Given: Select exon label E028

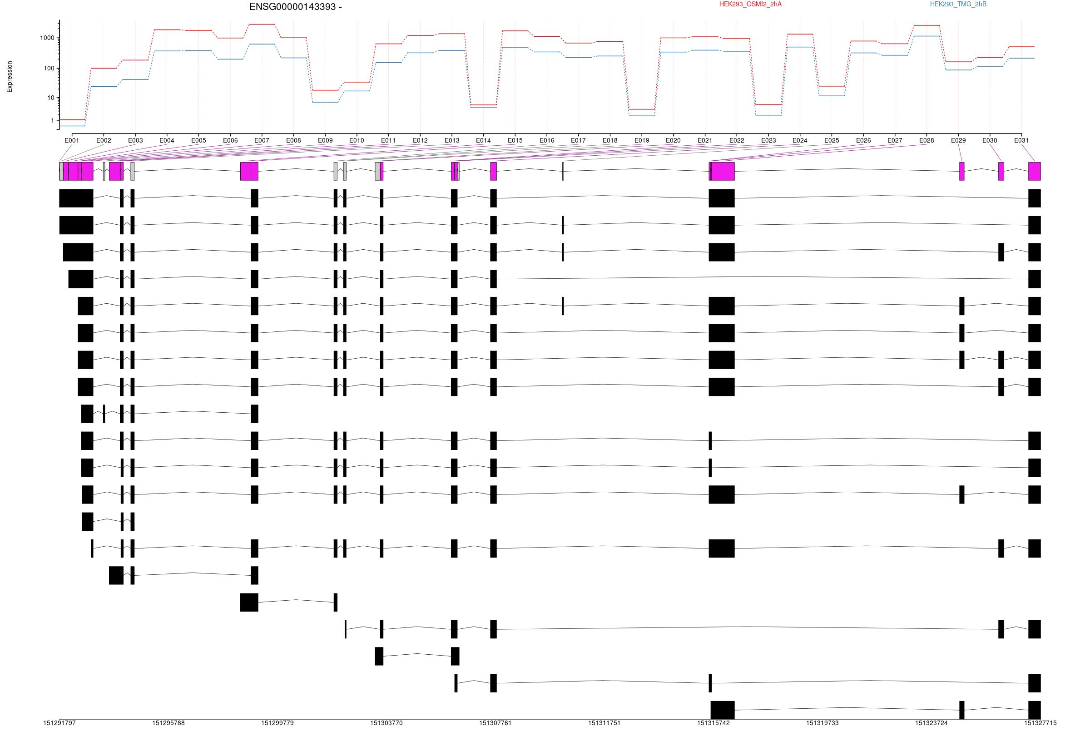Looking at the screenshot, I should click(x=926, y=140).
